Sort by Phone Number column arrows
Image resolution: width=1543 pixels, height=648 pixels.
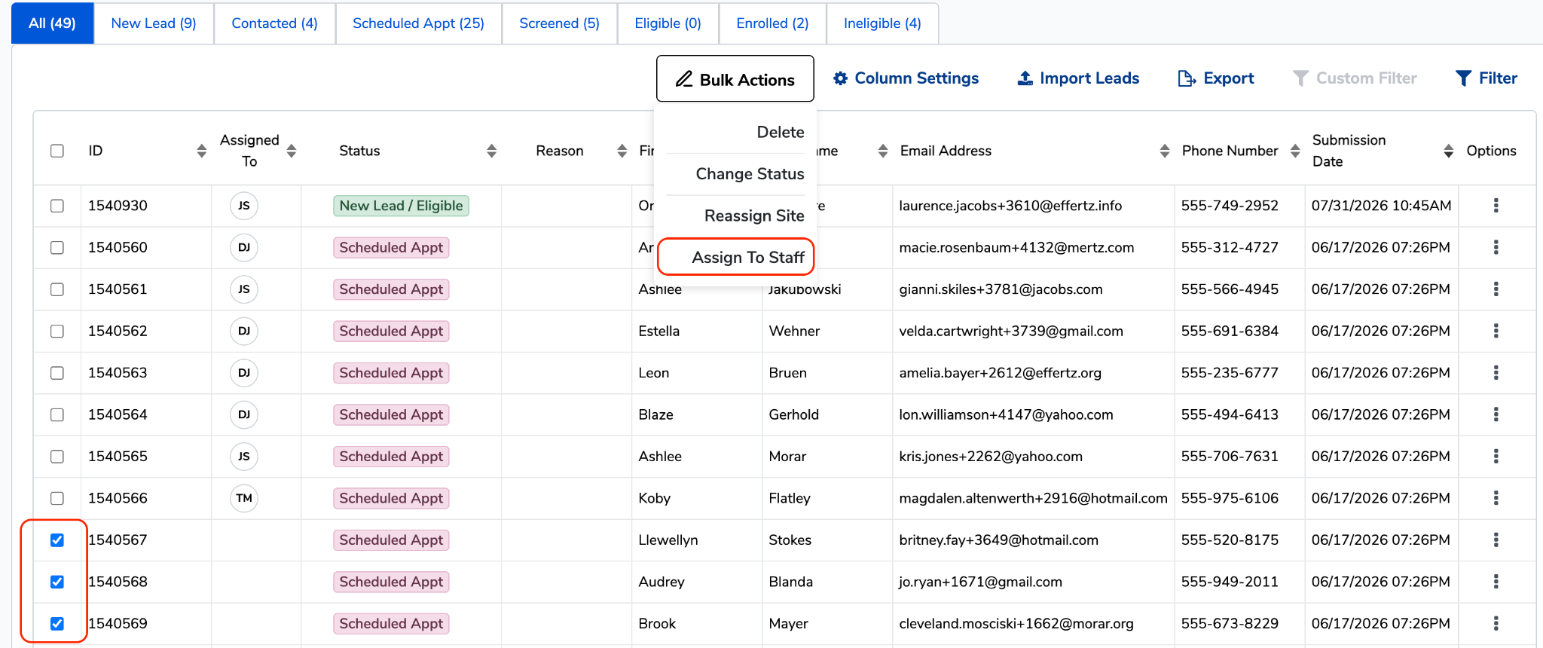tap(1295, 151)
